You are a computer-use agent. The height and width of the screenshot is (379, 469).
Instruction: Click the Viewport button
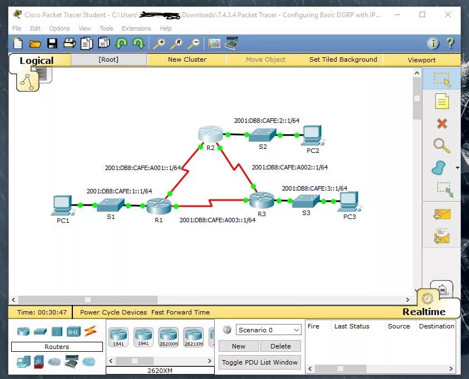click(x=422, y=59)
